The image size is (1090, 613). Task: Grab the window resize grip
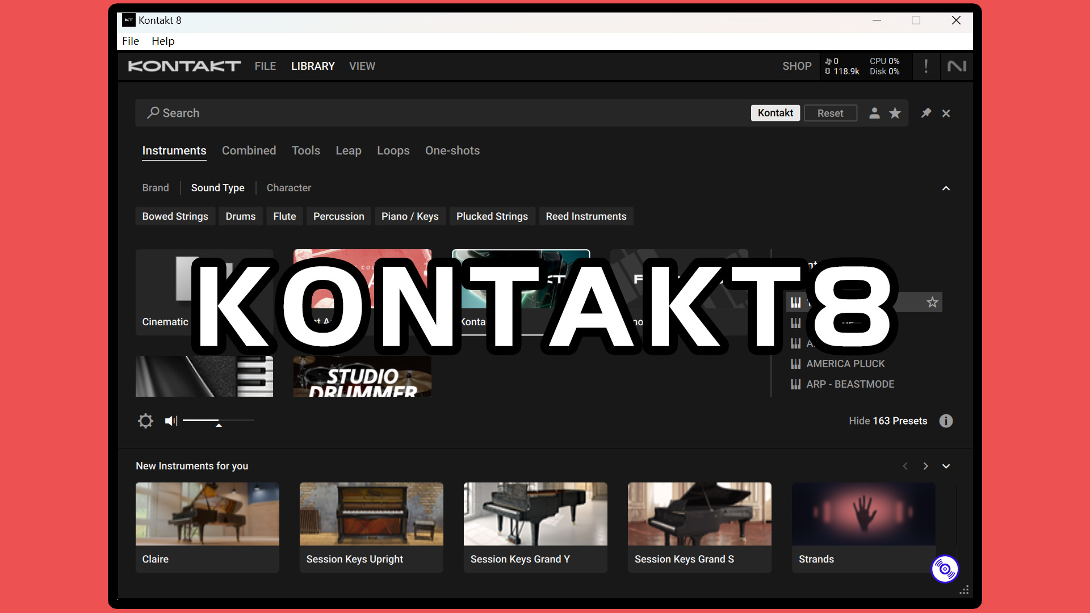click(x=964, y=590)
